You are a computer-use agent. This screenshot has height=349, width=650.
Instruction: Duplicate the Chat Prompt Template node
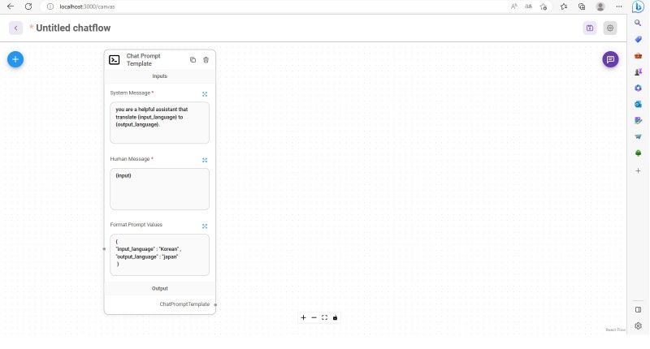tap(193, 59)
